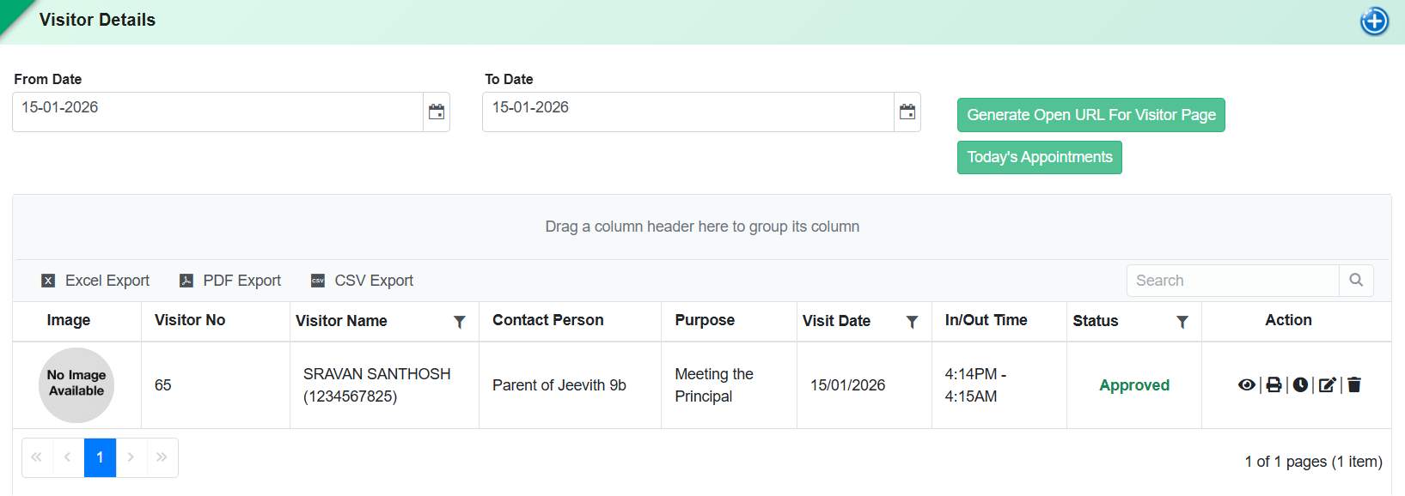Screen dimensions: 1405x496
Task: Open the Status column filter
Action: coord(1182,322)
